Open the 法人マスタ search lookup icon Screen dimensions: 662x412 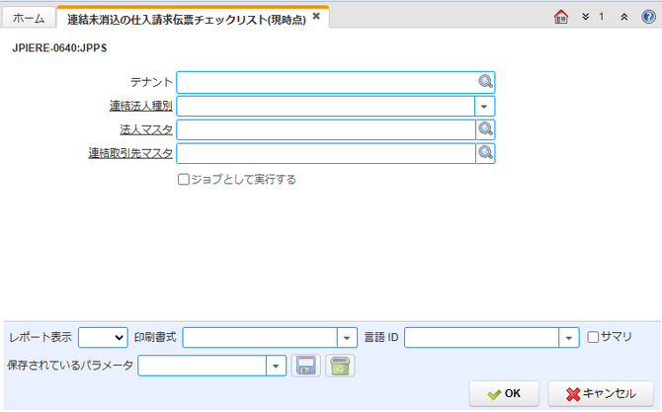pyautogui.click(x=485, y=129)
